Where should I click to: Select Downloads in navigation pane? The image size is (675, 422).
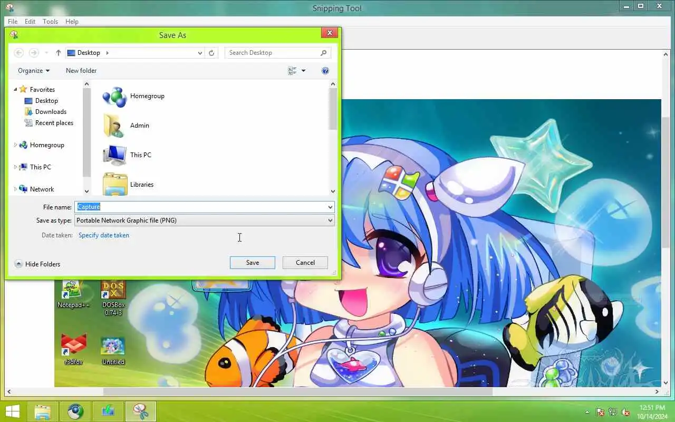(x=51, y=112)
